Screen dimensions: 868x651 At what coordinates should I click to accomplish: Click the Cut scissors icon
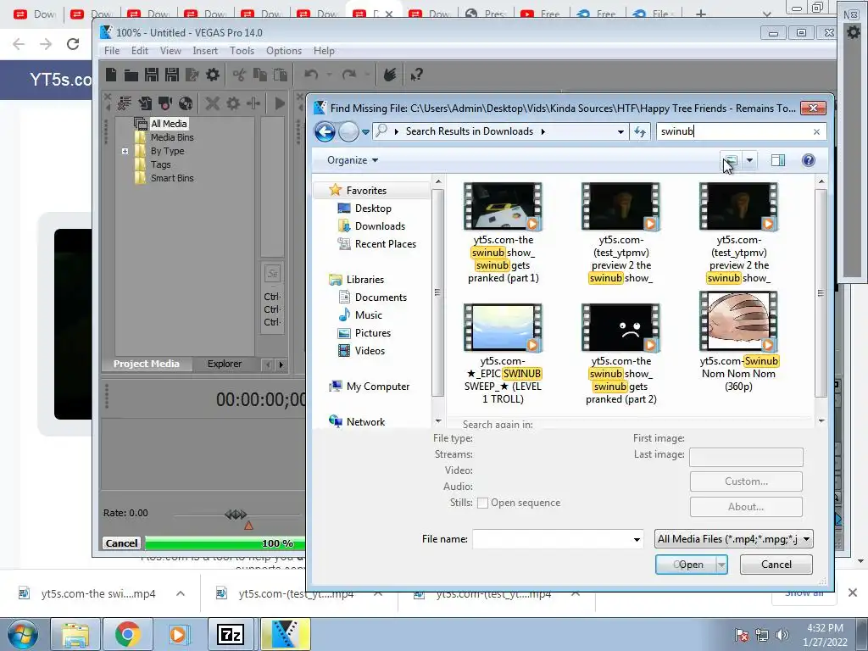pos(239,75)
